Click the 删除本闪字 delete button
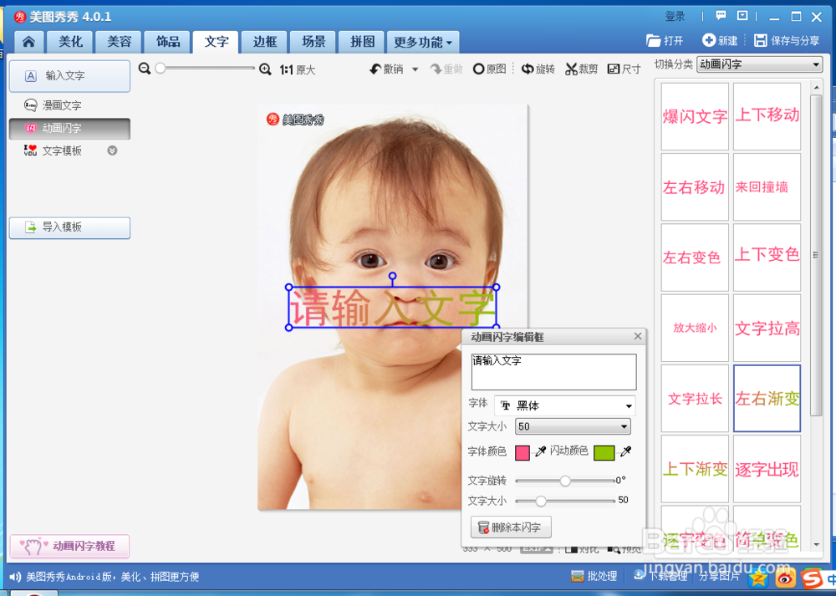 coord(511,527)
